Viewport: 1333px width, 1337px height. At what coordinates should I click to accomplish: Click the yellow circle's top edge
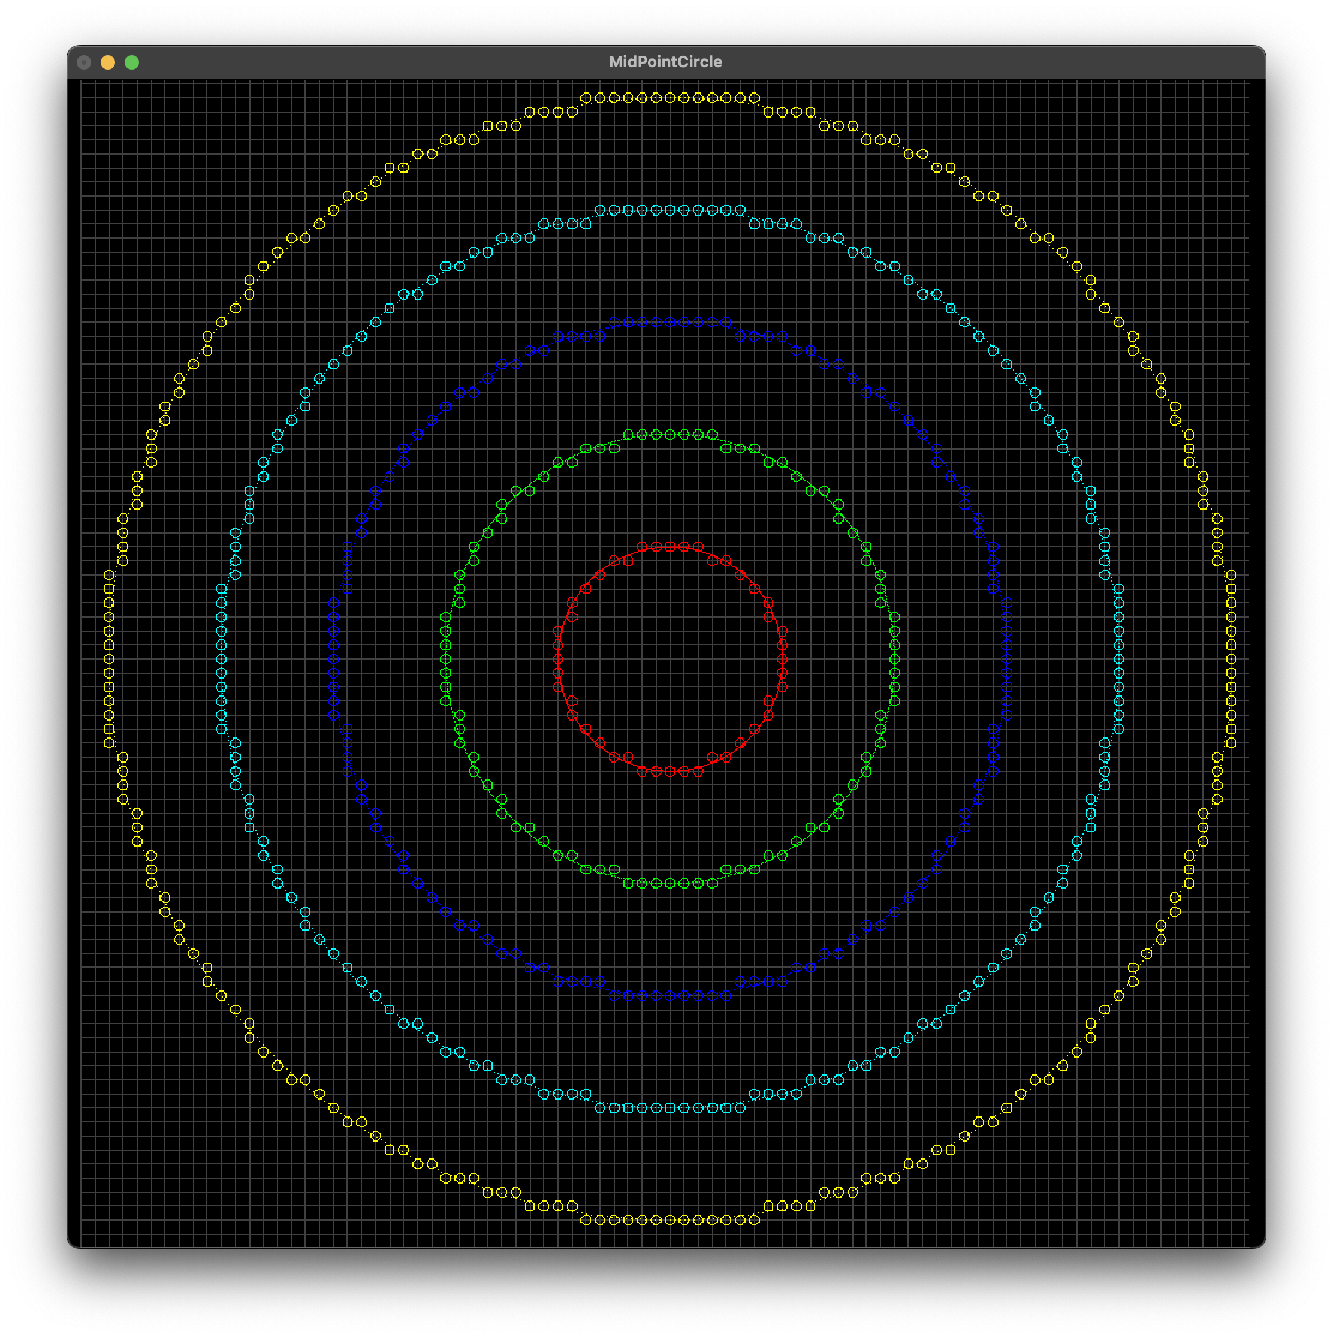click(x=669, y=98)
